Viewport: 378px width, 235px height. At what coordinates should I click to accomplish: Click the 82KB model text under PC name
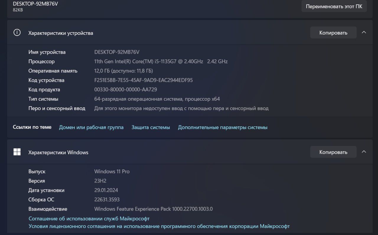18,10
